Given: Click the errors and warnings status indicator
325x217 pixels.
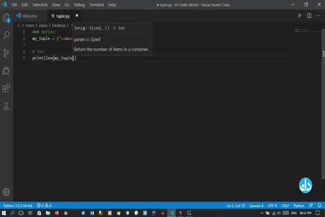Looking at the screenshot, I should pyautogui.click(x=44, y=206).
